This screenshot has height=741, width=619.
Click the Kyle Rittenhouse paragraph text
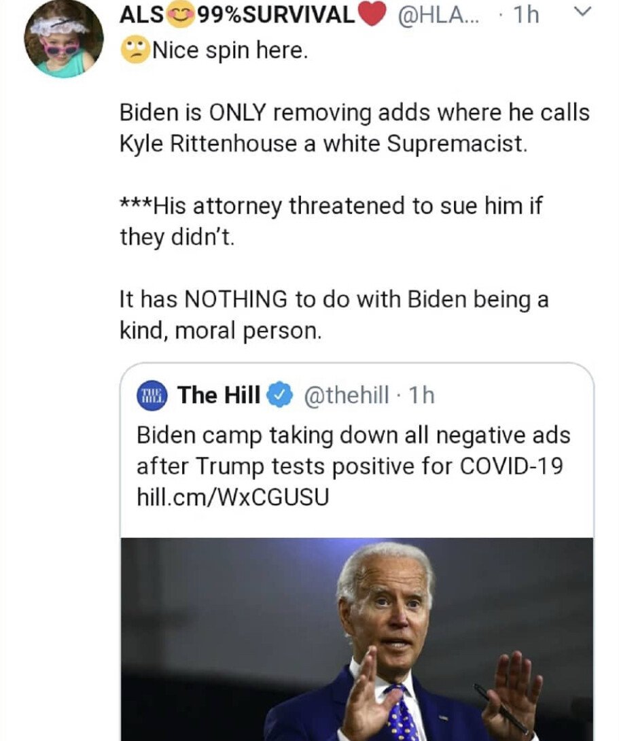[353, 129]
